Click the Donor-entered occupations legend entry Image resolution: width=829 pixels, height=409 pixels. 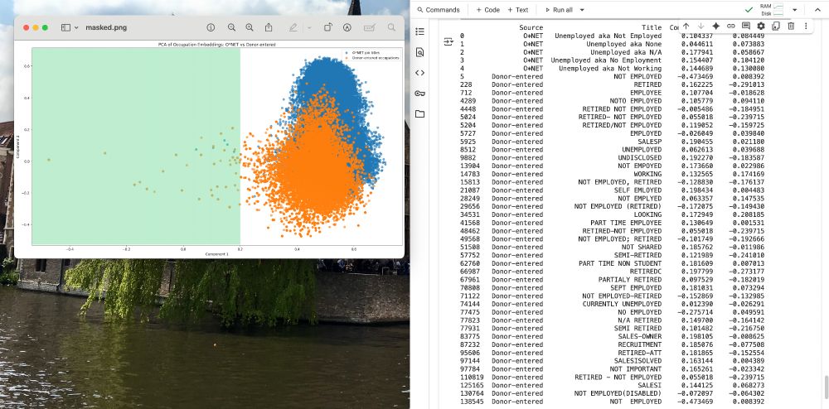(x=371, y=57)
